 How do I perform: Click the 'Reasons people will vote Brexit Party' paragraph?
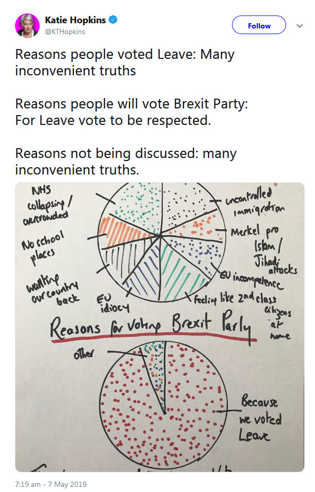pyautogui.click(x=131, y=112)
